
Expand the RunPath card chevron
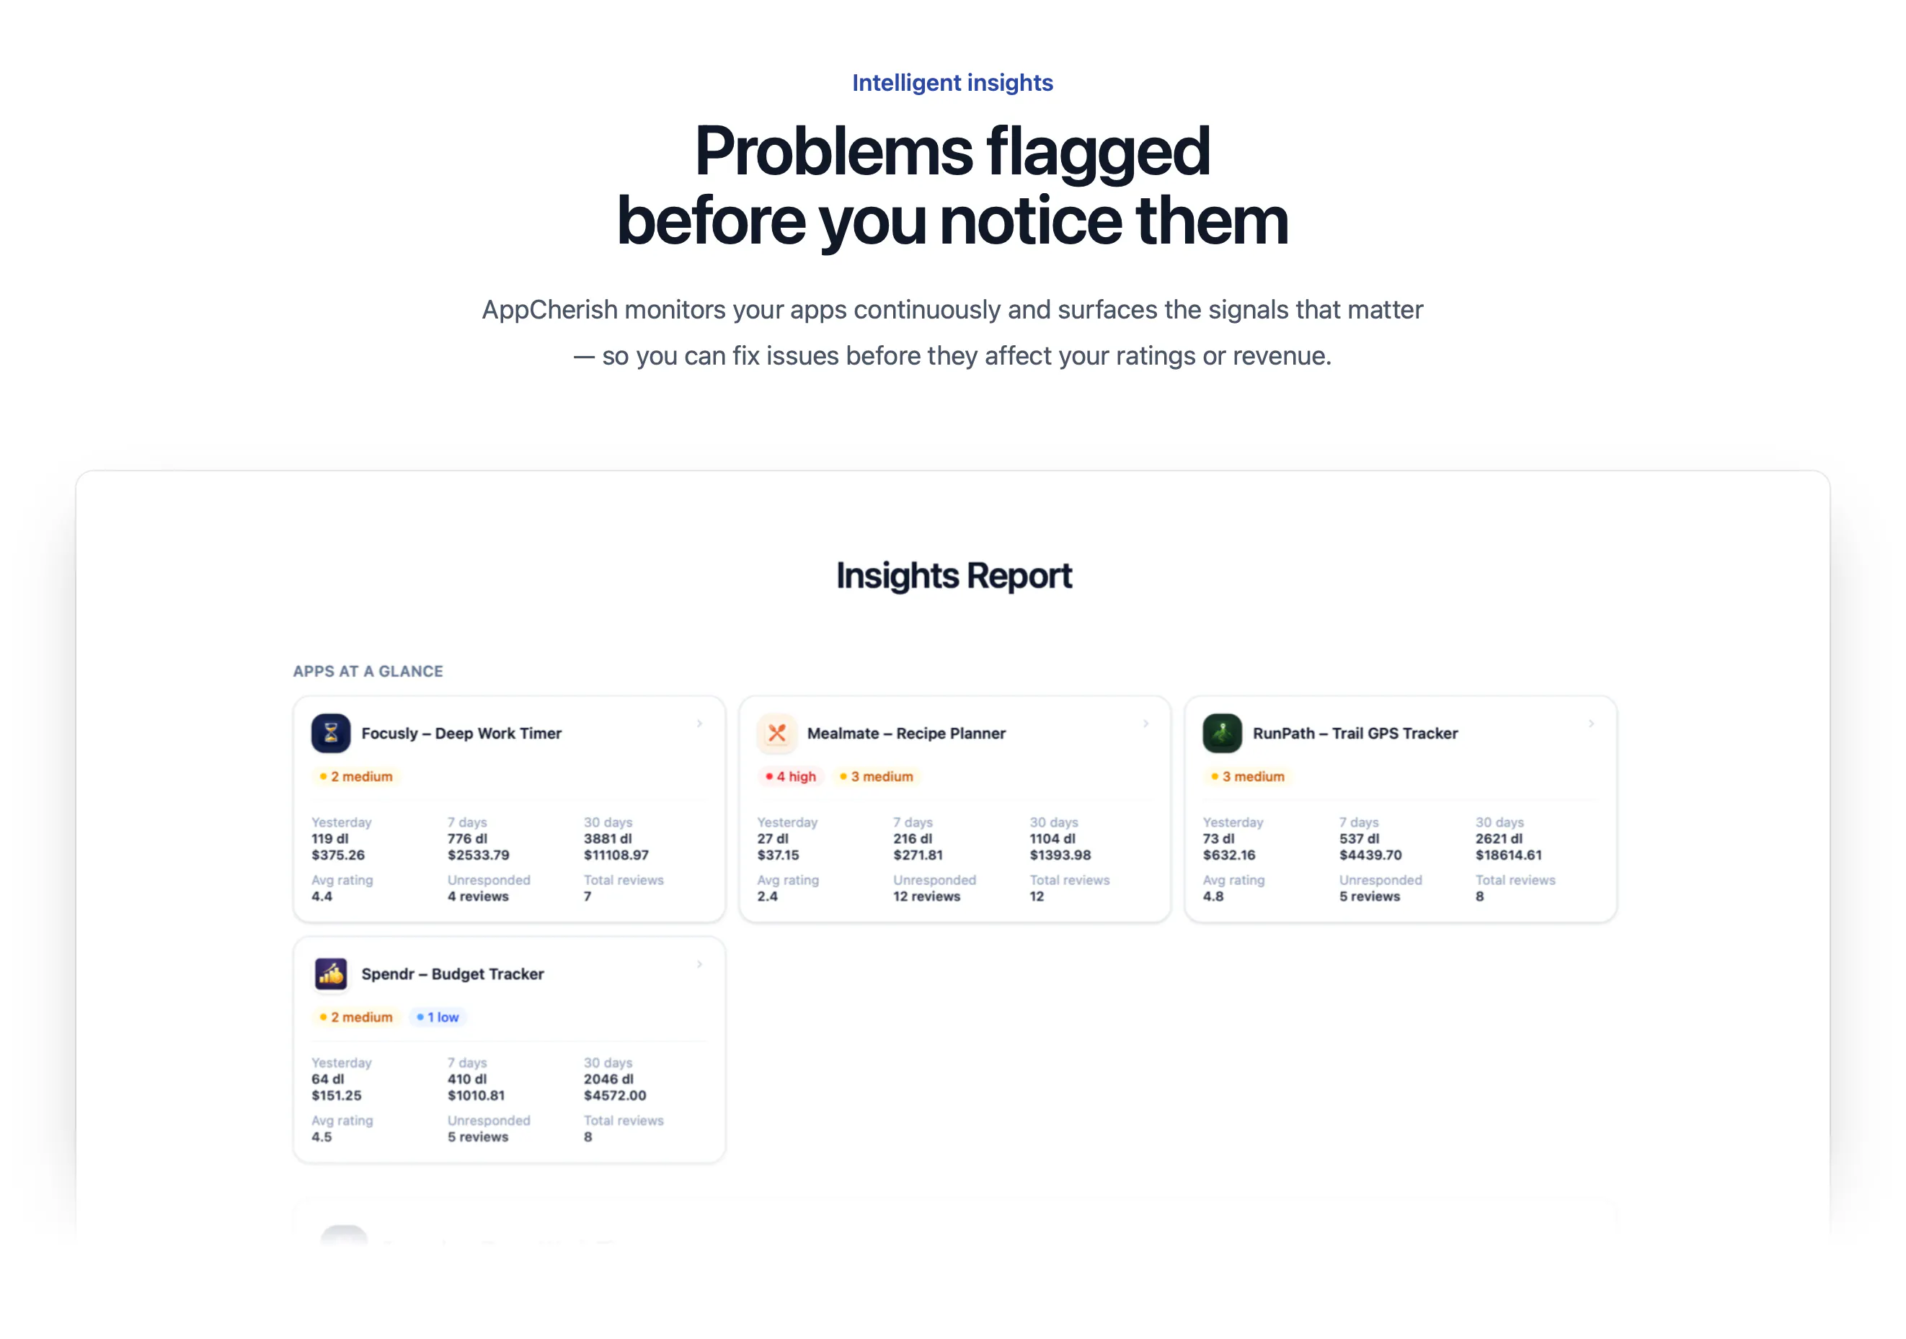point(1592,724)
